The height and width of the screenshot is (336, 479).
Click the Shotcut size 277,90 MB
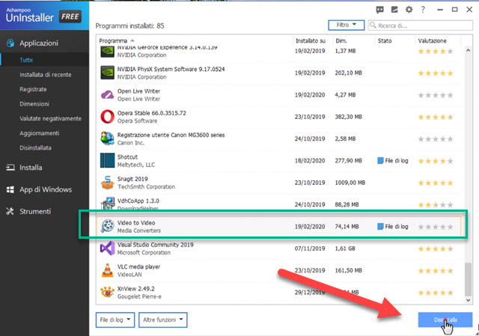point(348,161)
